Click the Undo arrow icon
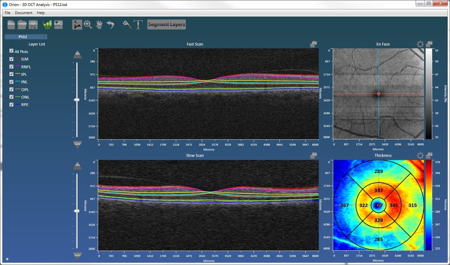The height and width of the screenshot is (265, 450). pyautogui.click(x=110, y=24)
